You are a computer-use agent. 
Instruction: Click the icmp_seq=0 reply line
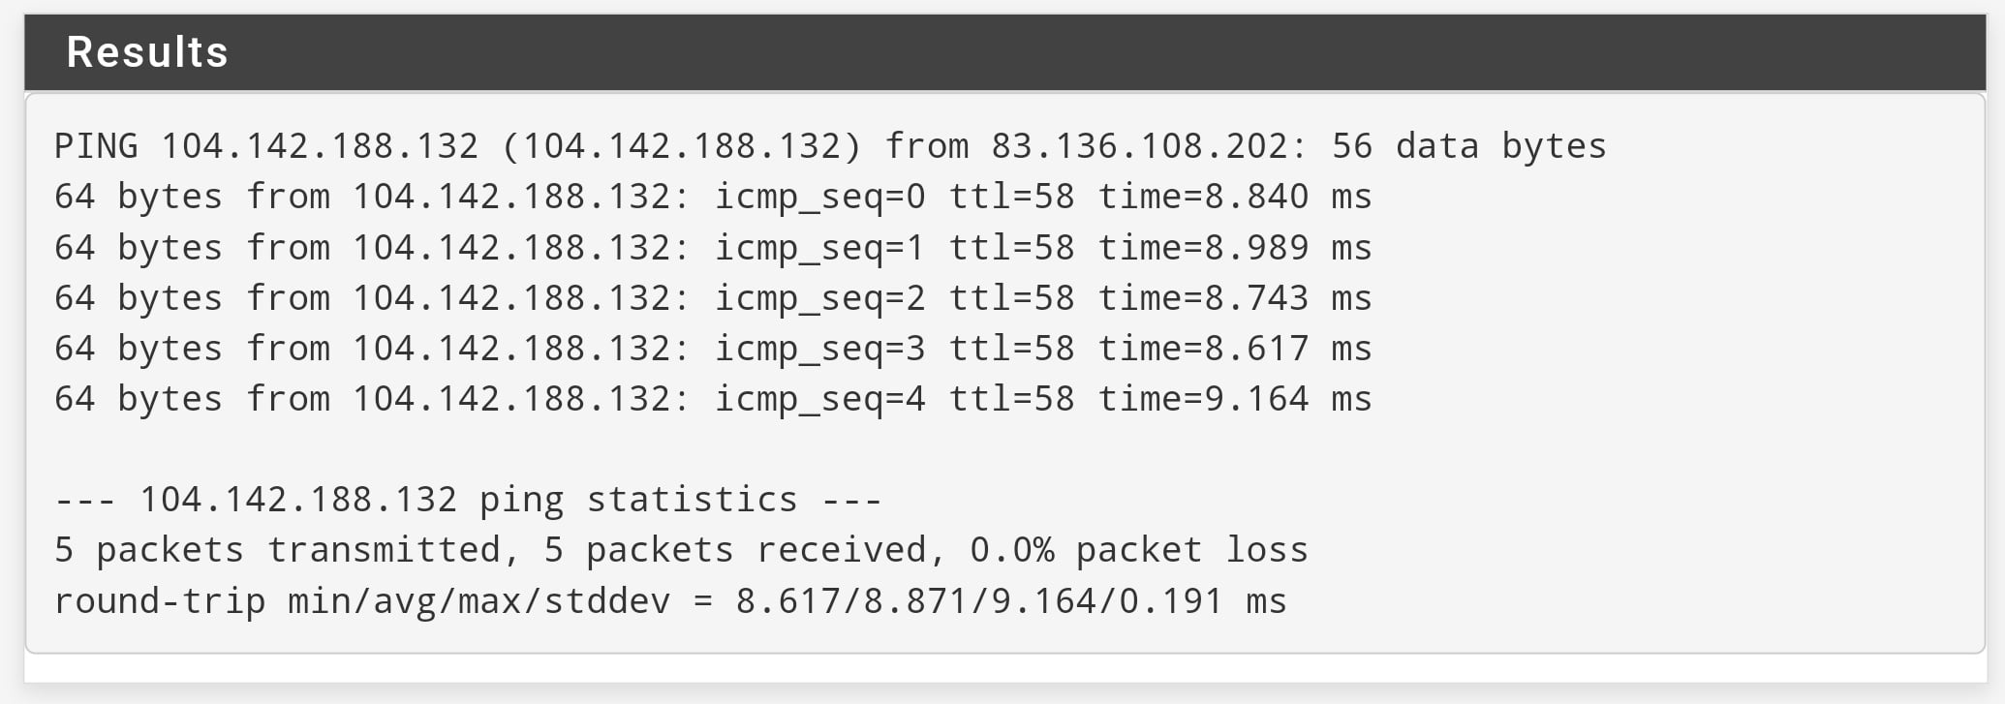pos(713,197)
